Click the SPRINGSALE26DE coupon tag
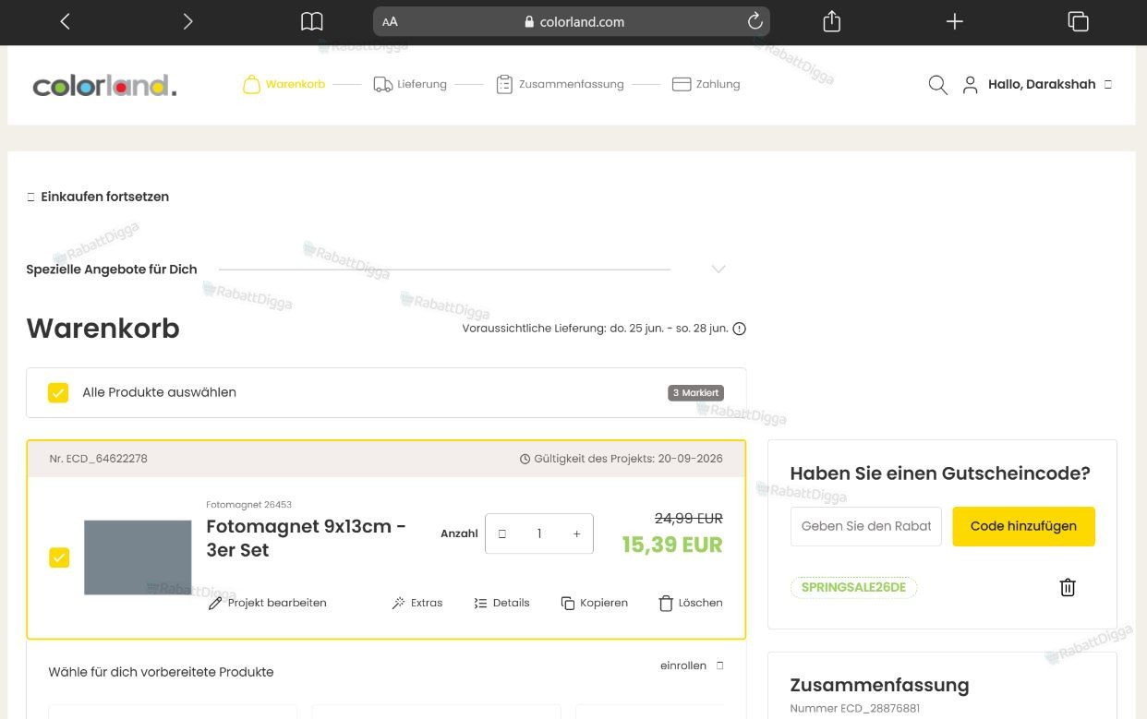This screenshot has height=719, width=1147. [x=853, y=587]
